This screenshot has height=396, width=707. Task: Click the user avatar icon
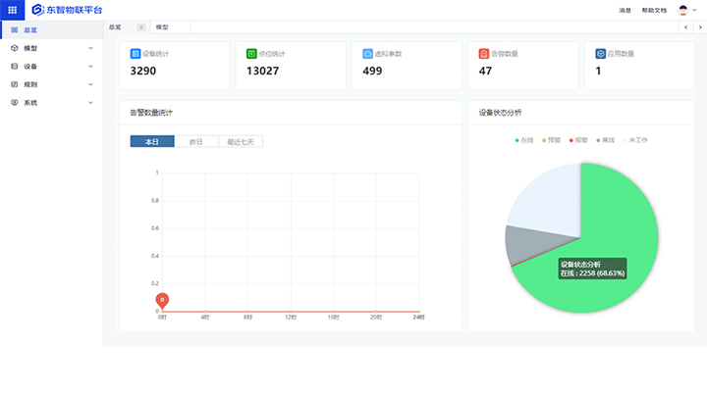[x=683, y=10]
